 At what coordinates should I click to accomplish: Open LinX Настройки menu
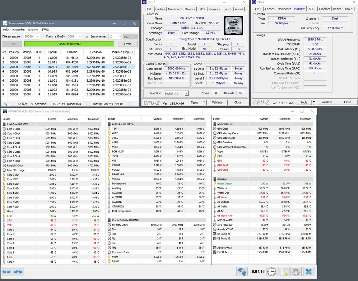pos(18,30)
